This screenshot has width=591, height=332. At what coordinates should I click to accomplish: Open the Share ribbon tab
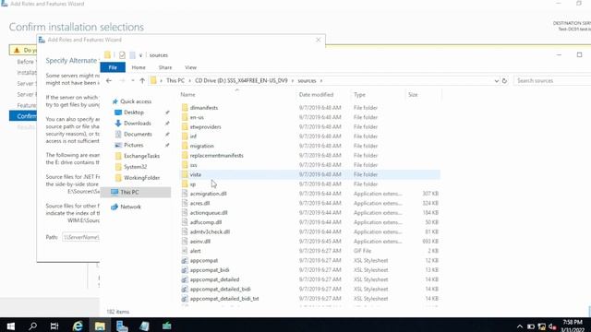pyautogui.click(x=165, y=67)
